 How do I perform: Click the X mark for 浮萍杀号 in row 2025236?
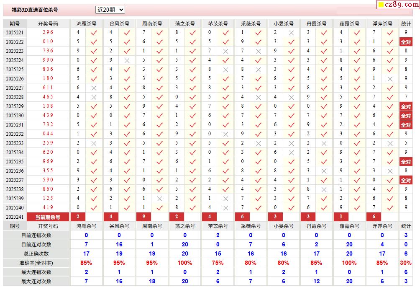coord(390,171)
